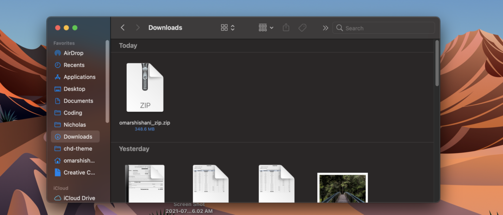This screenshot has height=215, width=503.
Task: Click the file list vertical scrollbar
Action: tap(437, 63)
